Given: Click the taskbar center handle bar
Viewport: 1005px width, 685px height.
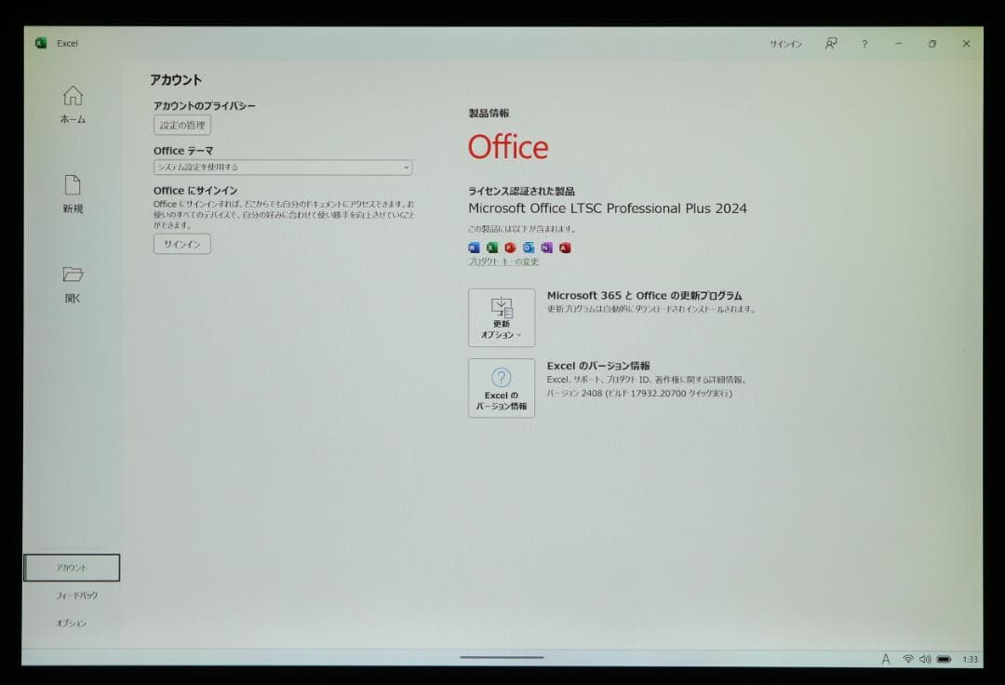Looking at the screenshot, I should (502, 657).
